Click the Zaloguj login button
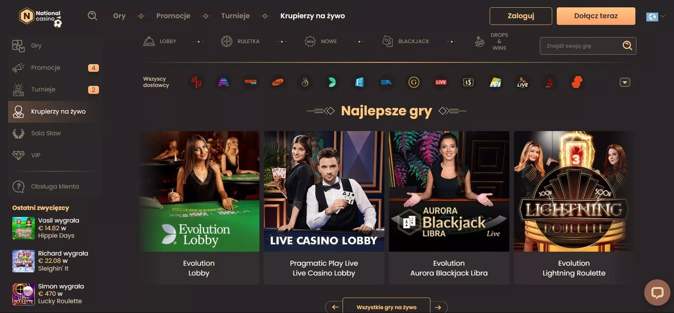This screenshot has height=313, width=674. (x=521, y=16)
